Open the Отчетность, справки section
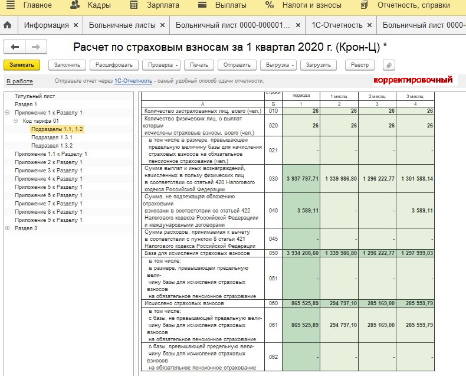 tap(414, 5)
